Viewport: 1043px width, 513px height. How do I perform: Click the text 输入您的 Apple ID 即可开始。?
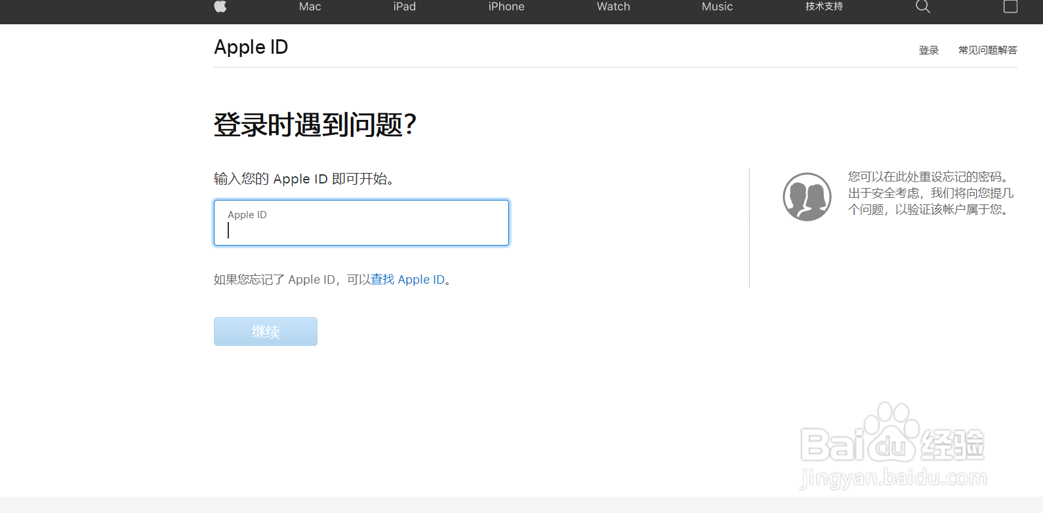click(x=304, y=179)
